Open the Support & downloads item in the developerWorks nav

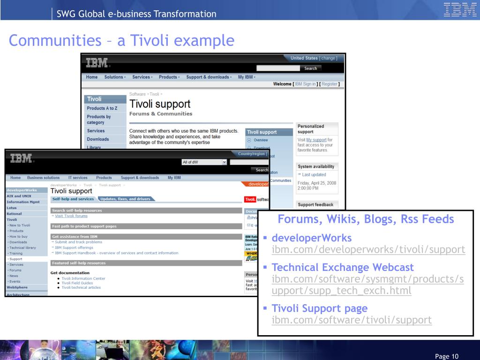[x=140, y=178]
